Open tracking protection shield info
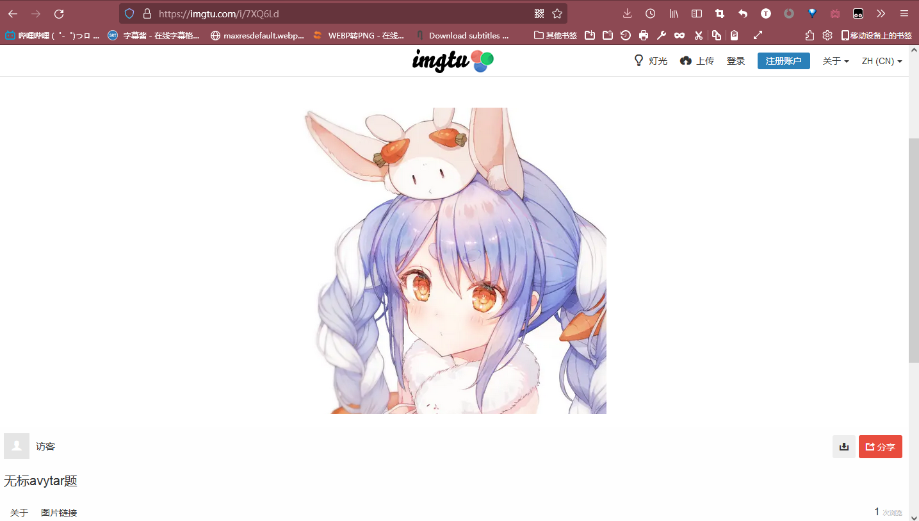919x521 pixels. (x=129, y=13)
